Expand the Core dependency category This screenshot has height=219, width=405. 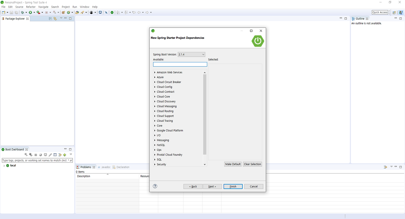pyautogui.click(x=155, y=126)
